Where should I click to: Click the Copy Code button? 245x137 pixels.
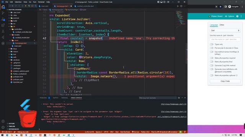click(x=225, y=81)
